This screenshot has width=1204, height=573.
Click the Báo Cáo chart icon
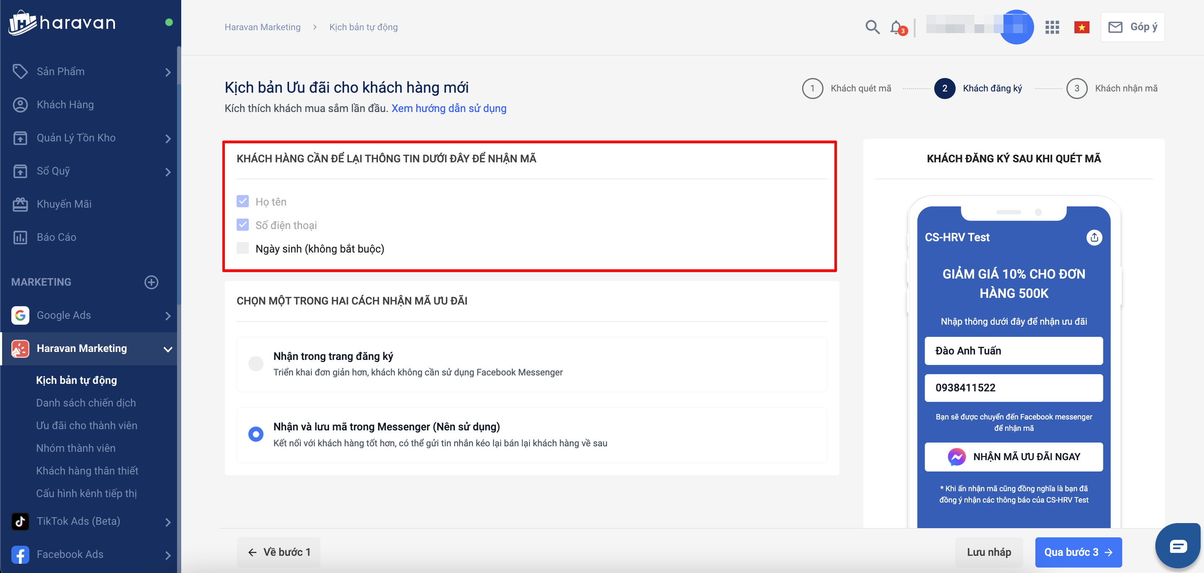click(x=20, y=237)
